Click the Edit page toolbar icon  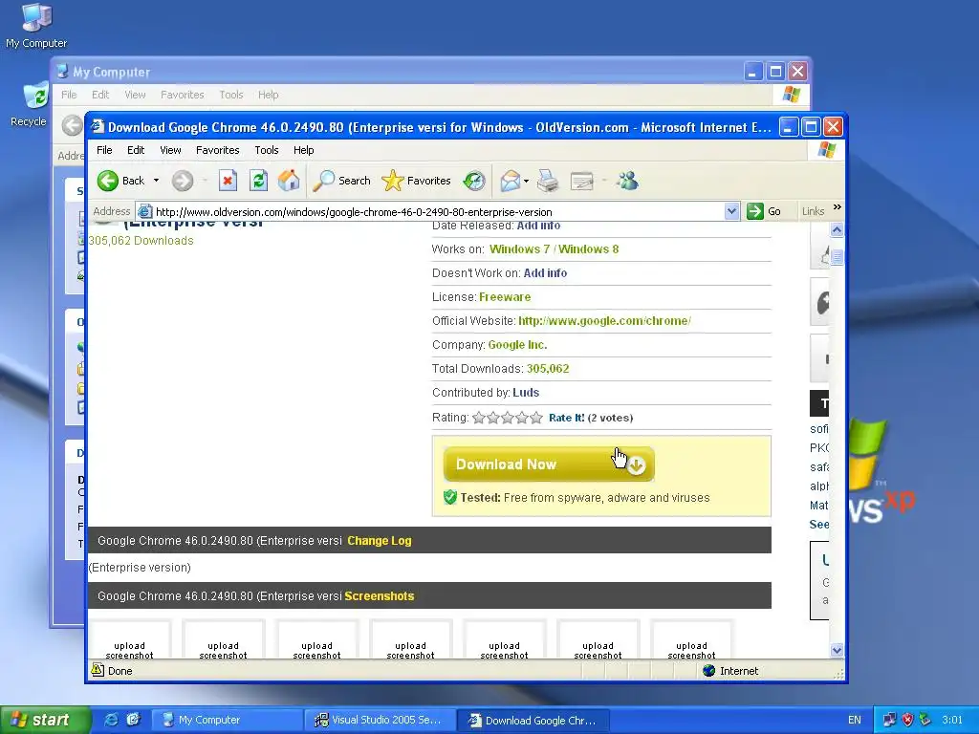tap(582, 181)
